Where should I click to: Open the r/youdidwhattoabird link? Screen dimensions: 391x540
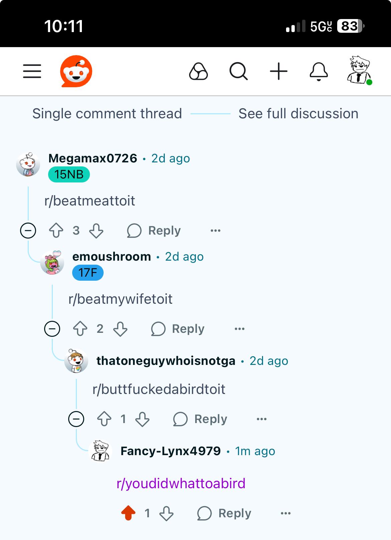(x=181, y=483)
